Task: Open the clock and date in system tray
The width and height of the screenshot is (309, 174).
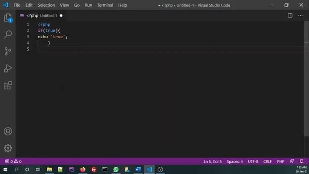Action: [x=301, y=170]
